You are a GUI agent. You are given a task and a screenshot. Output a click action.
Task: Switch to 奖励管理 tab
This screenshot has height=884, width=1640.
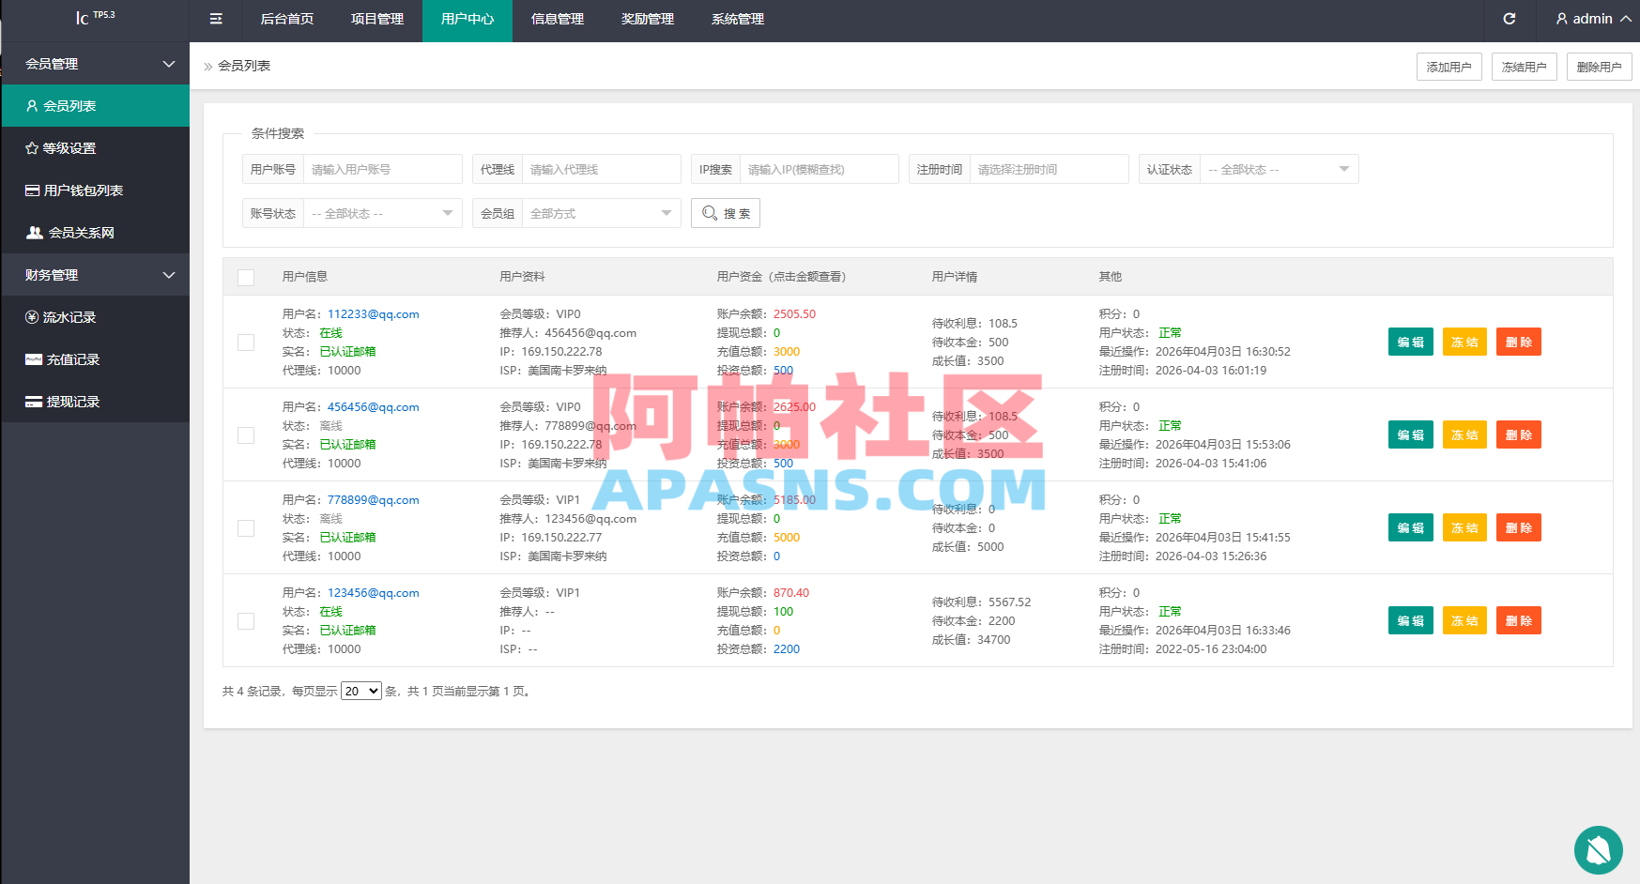click(648, 19)
